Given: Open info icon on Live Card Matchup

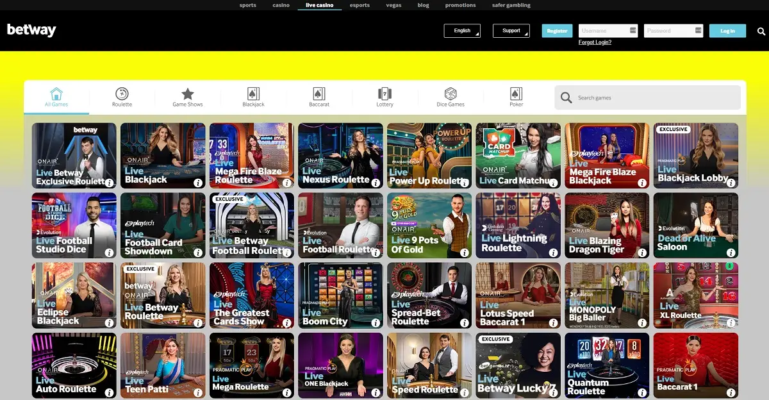Looking at the screenshot, I should coord(553,183).
